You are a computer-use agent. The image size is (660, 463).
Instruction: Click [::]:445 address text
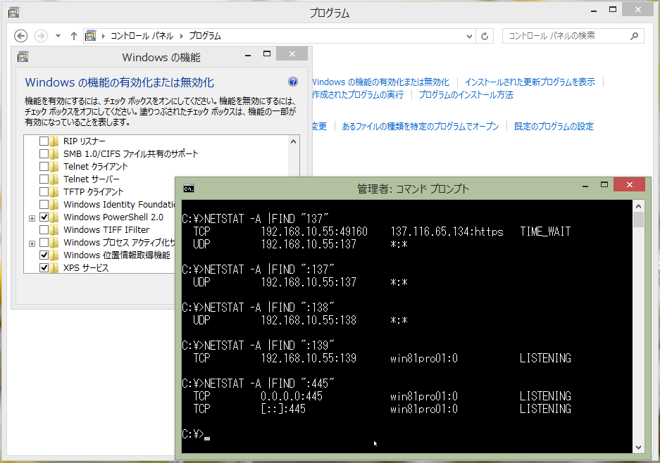tap(283, 409)
